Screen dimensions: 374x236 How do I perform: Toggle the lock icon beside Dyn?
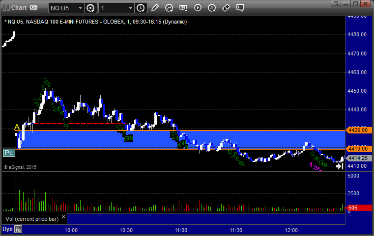18,229
